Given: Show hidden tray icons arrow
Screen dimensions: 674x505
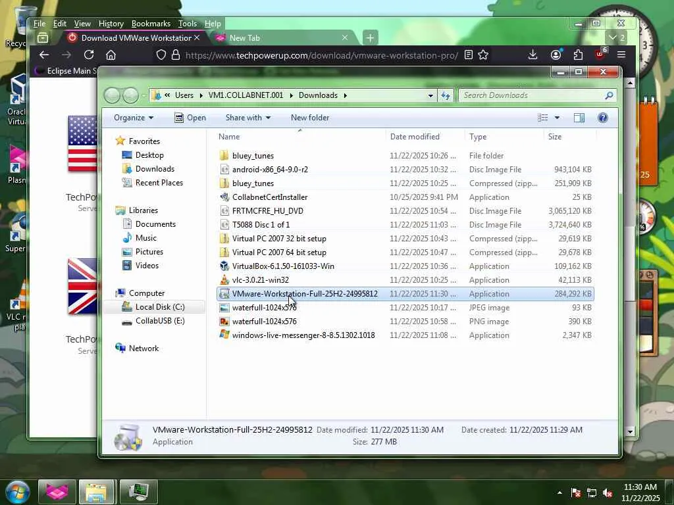Looking at the screenshot, I should (559, 493).
